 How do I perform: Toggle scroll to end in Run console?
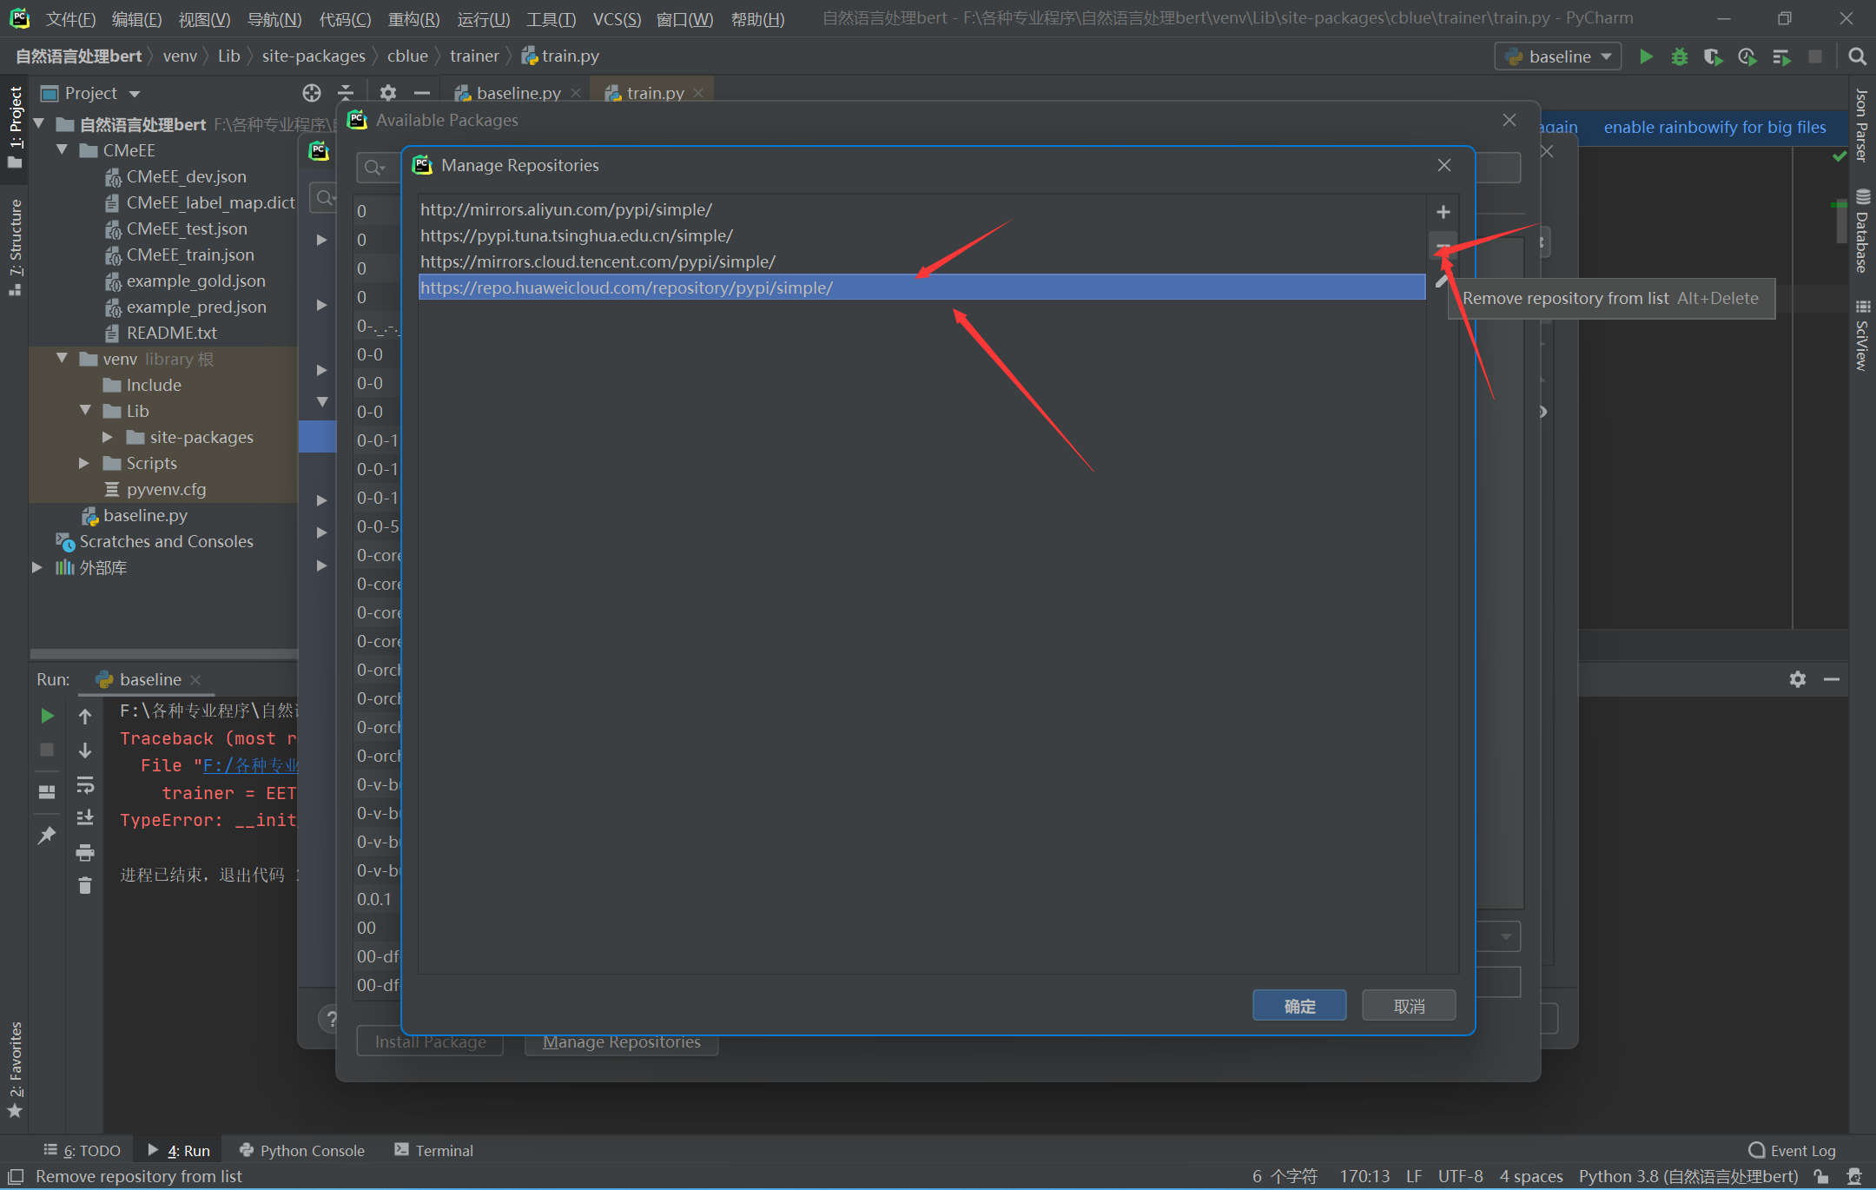(85, 818)
